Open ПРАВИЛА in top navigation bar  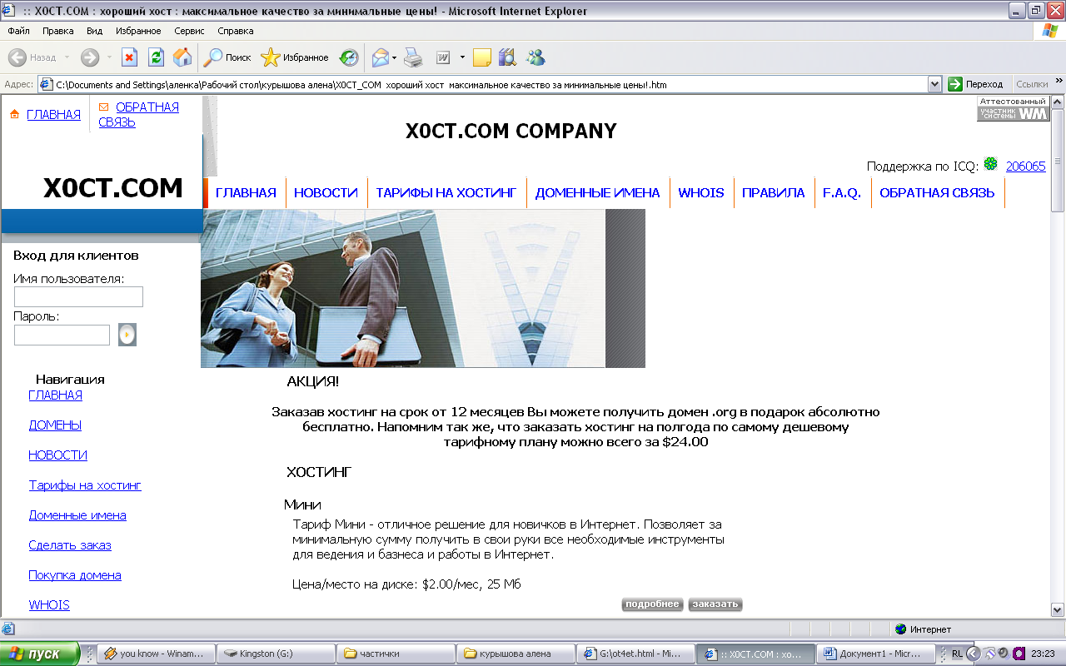coord(774,193)
